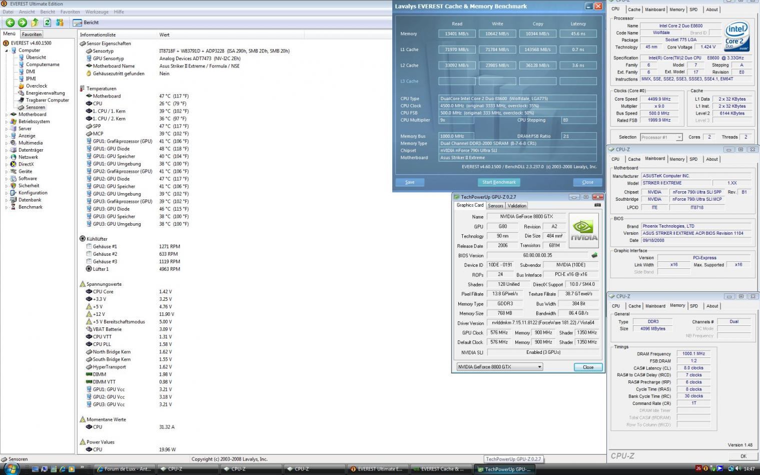Open Forum de Luxx taskbar button

click(124, 469)
